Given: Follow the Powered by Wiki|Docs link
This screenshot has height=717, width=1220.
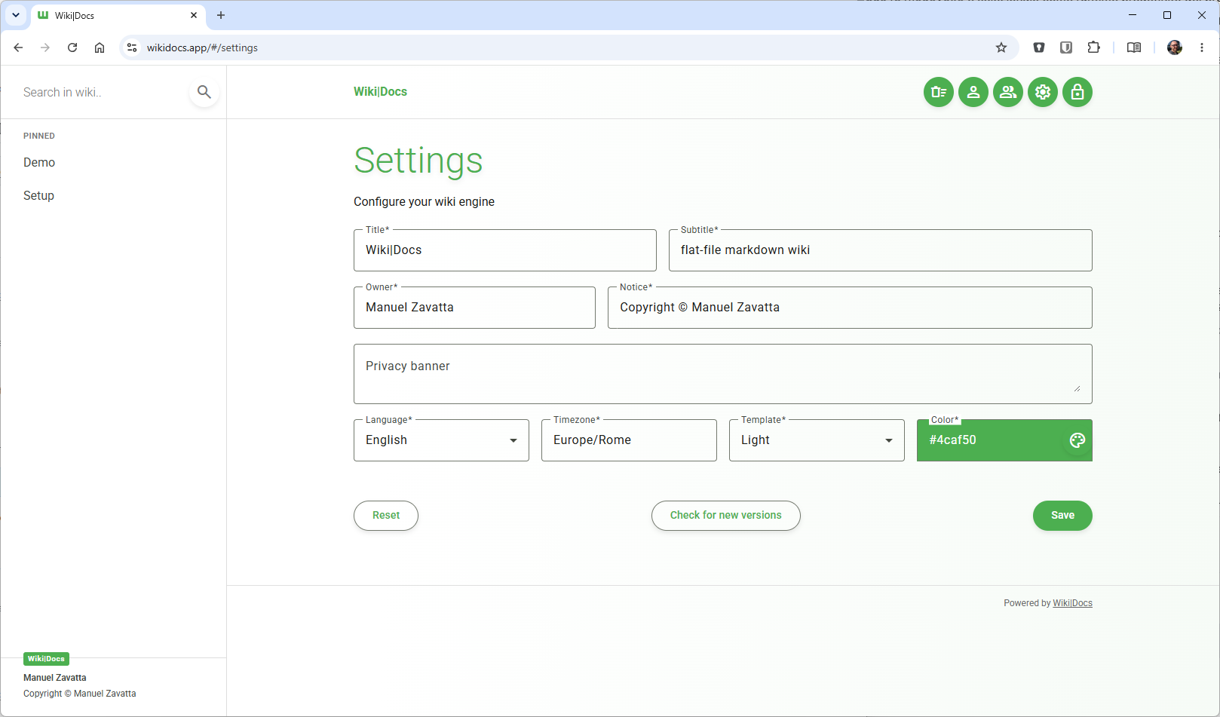Looking at the screenshot, I should [x=1072, y=603].
